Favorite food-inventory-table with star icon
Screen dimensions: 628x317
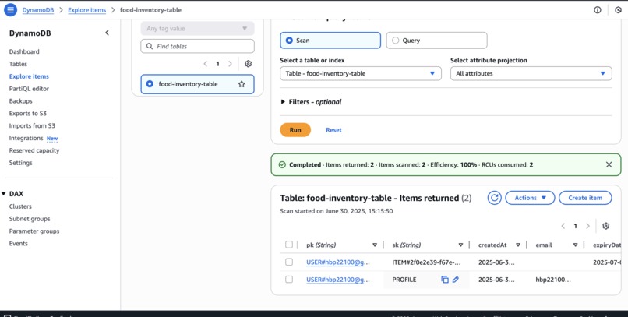pos(242,84)
